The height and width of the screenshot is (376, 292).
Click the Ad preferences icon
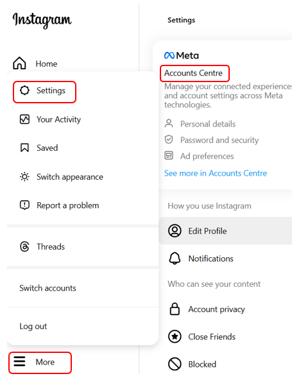tap(169, 155)
